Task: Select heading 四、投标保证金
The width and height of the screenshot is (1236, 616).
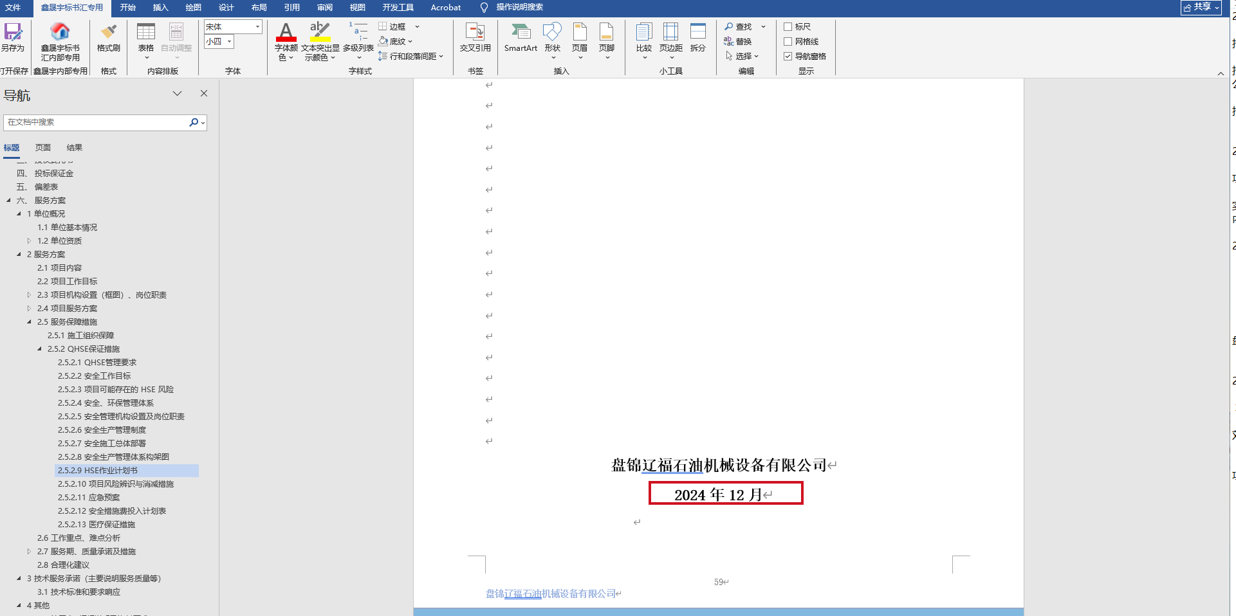Action: pyautogui.click(x=45, y=174)
